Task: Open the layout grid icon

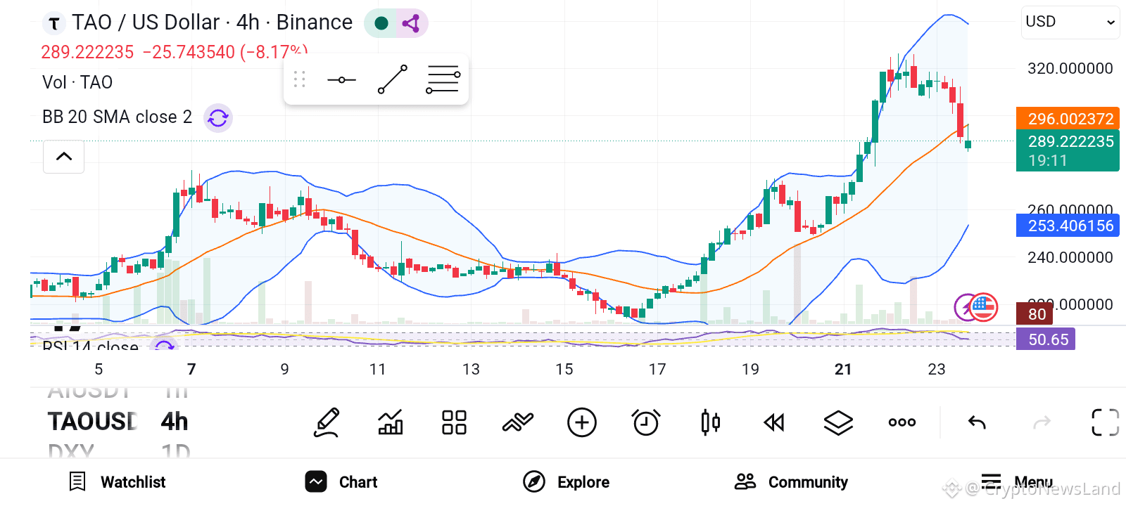Action: (x=454, y=422)
